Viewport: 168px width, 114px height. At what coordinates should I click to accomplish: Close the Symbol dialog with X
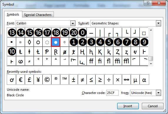click(x=159, y=3)
